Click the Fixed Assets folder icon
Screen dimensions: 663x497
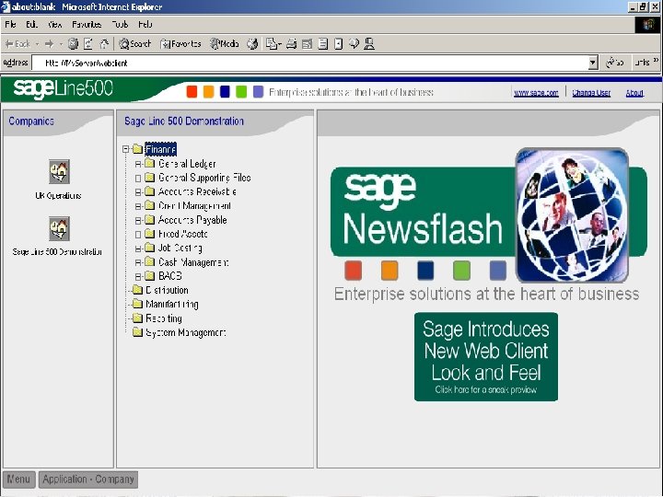pyautogui.click(x=150, y=234)
